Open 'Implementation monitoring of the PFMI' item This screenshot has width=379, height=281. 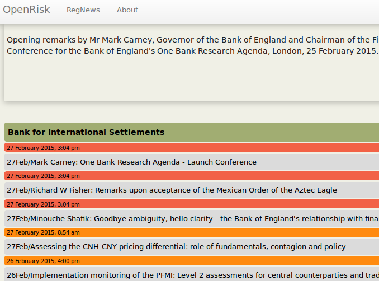(x=190, y=275)
